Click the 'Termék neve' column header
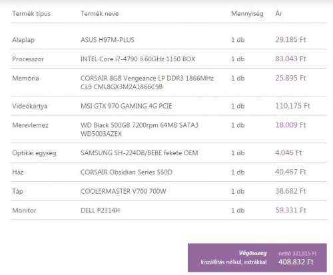The width and height of the screenshot is (333, 275). (x=100, y=14)
